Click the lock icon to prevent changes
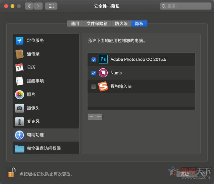This screenshot has height=184, width=214. (12, 173)
